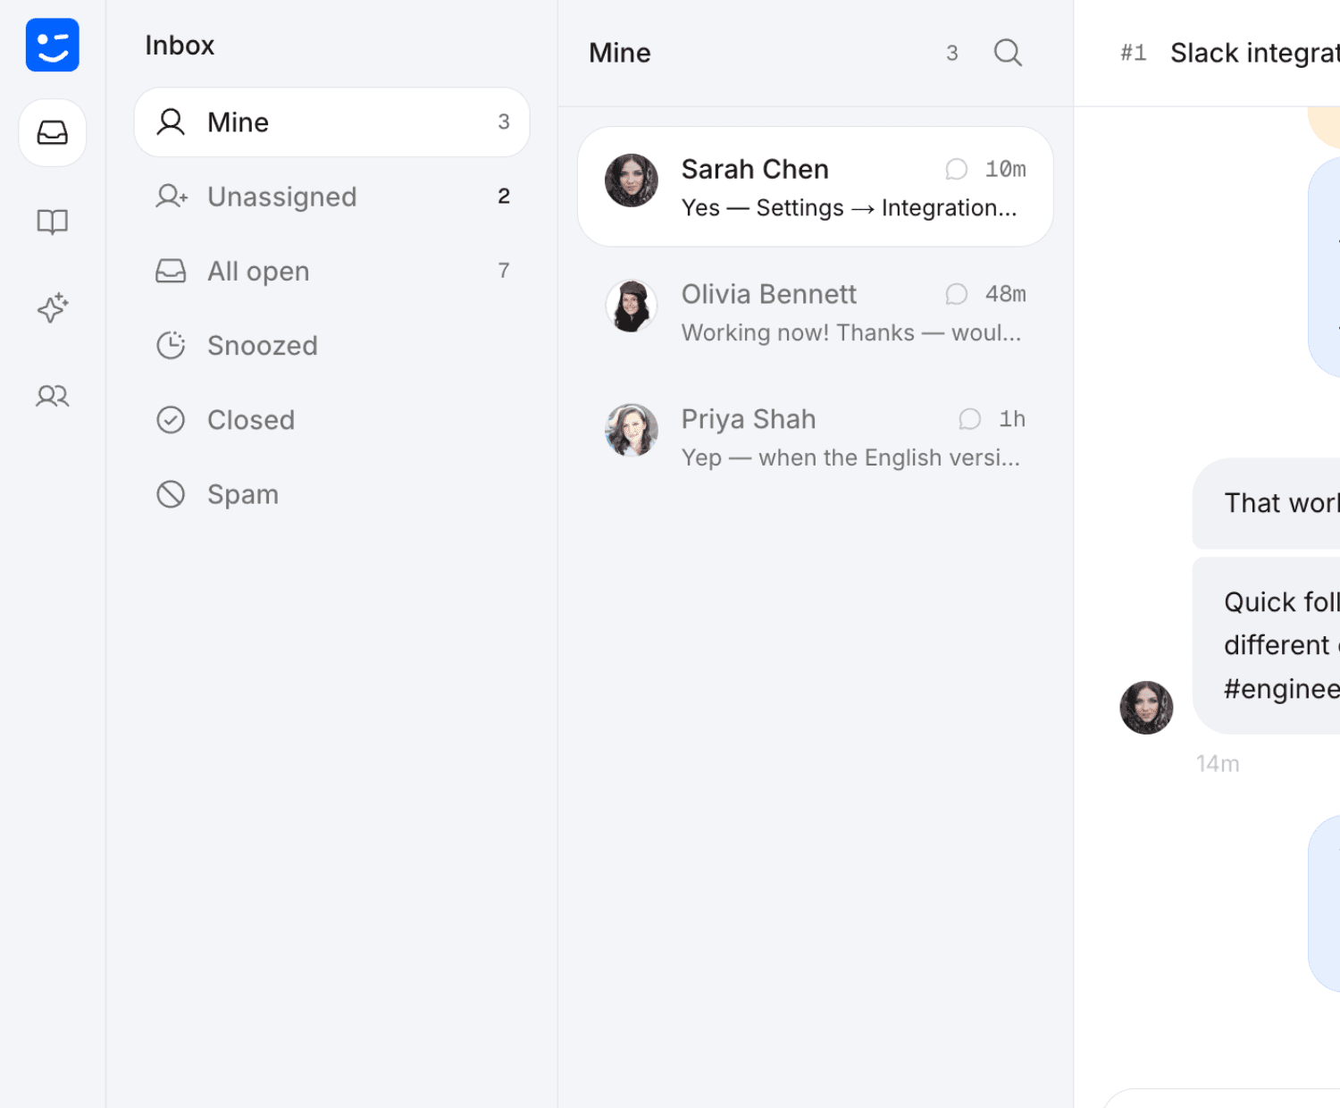The width and height of the screenshot is (1340, 1108).
Task: Click the checkmark circle icon beside Closed
Action: click(x=171, y=419)
